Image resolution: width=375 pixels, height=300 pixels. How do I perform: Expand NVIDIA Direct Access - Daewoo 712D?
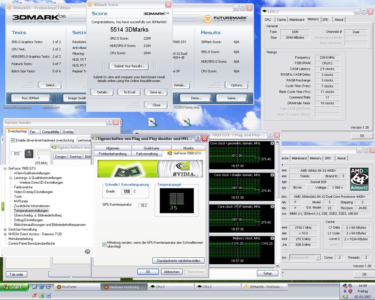tap(5, 234)
